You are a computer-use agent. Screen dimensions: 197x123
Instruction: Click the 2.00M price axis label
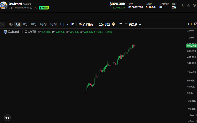[191, 31]
